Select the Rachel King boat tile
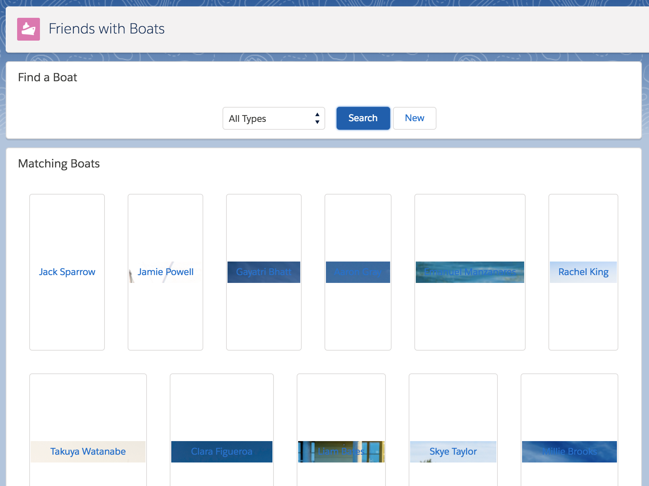 pyautogui.click(x=583, y=272)
